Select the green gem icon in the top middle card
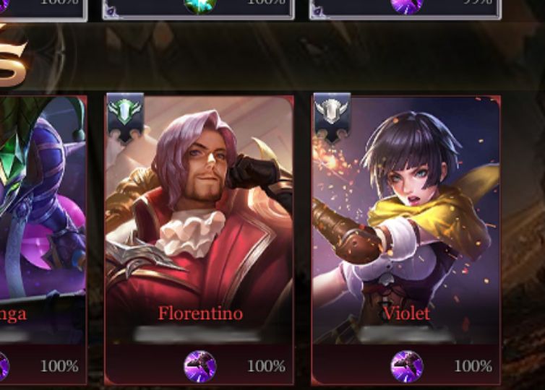 tap(200, 6)
